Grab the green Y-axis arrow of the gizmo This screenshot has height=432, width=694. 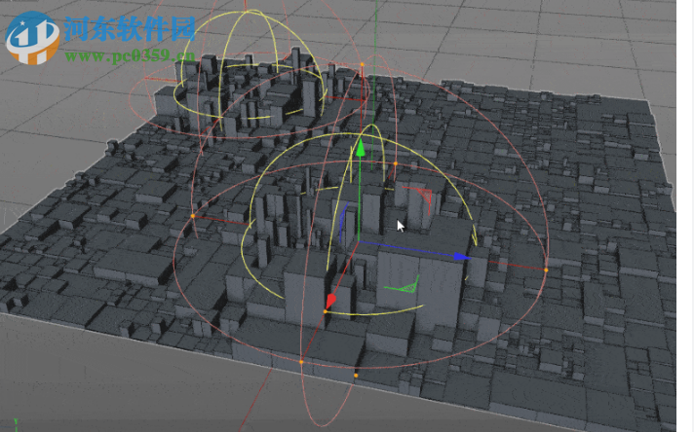pyautogui.click(x=361, y=148)
